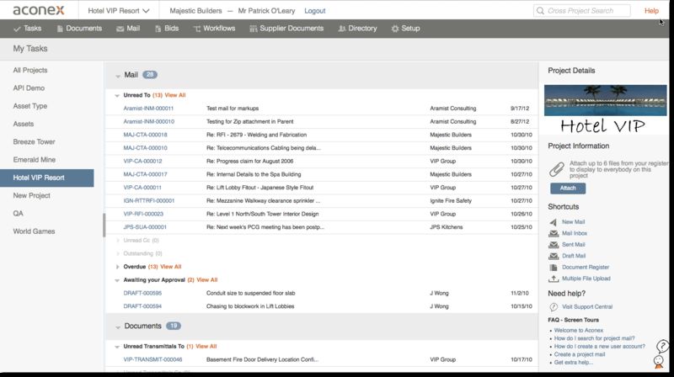The height and width of the screenshot is (377, 674).
Task: Click View All next to Unread To
Action: point(175,95)
